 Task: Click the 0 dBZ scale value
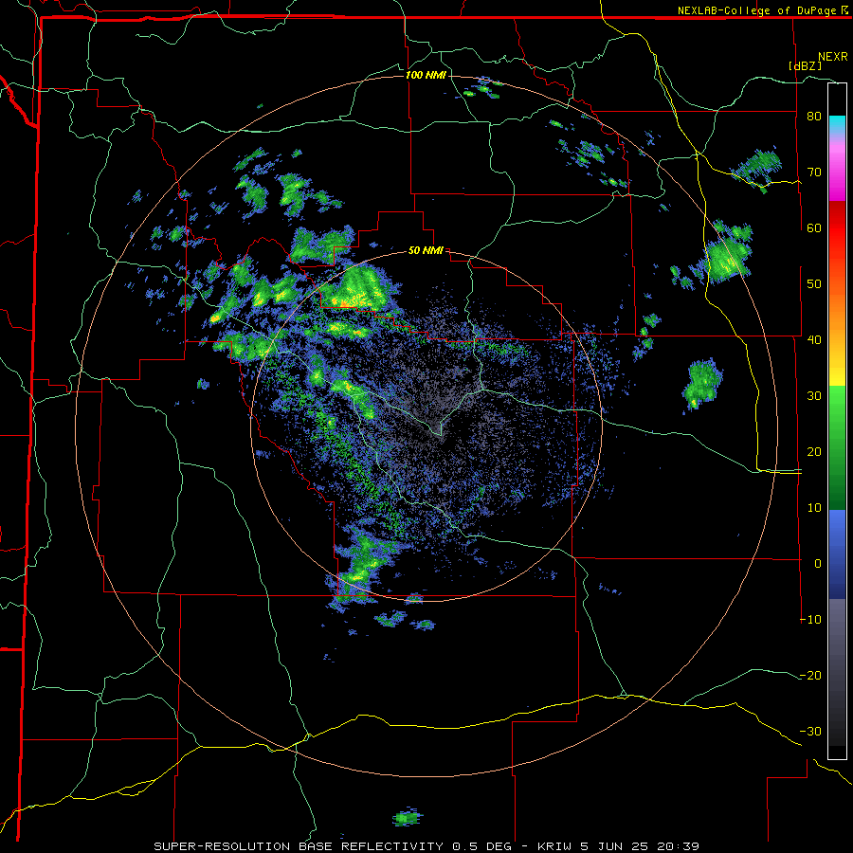pos(818,564)
